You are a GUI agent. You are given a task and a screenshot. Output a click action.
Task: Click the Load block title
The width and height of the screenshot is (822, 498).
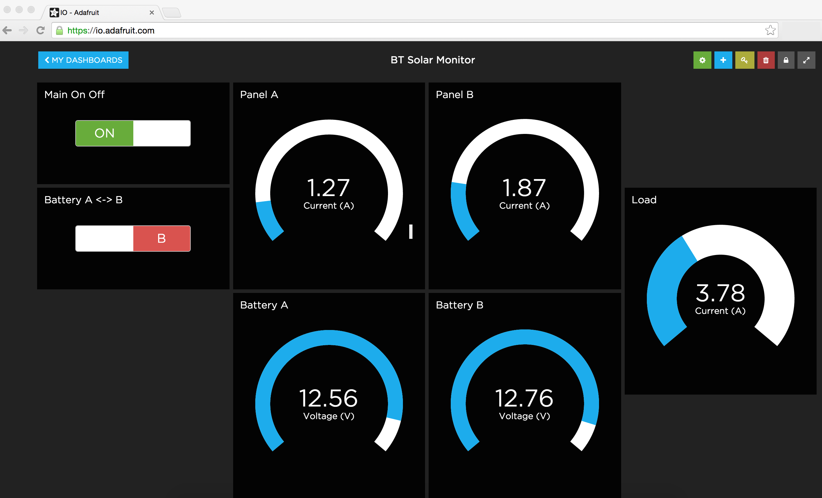[x=644, y=200]
